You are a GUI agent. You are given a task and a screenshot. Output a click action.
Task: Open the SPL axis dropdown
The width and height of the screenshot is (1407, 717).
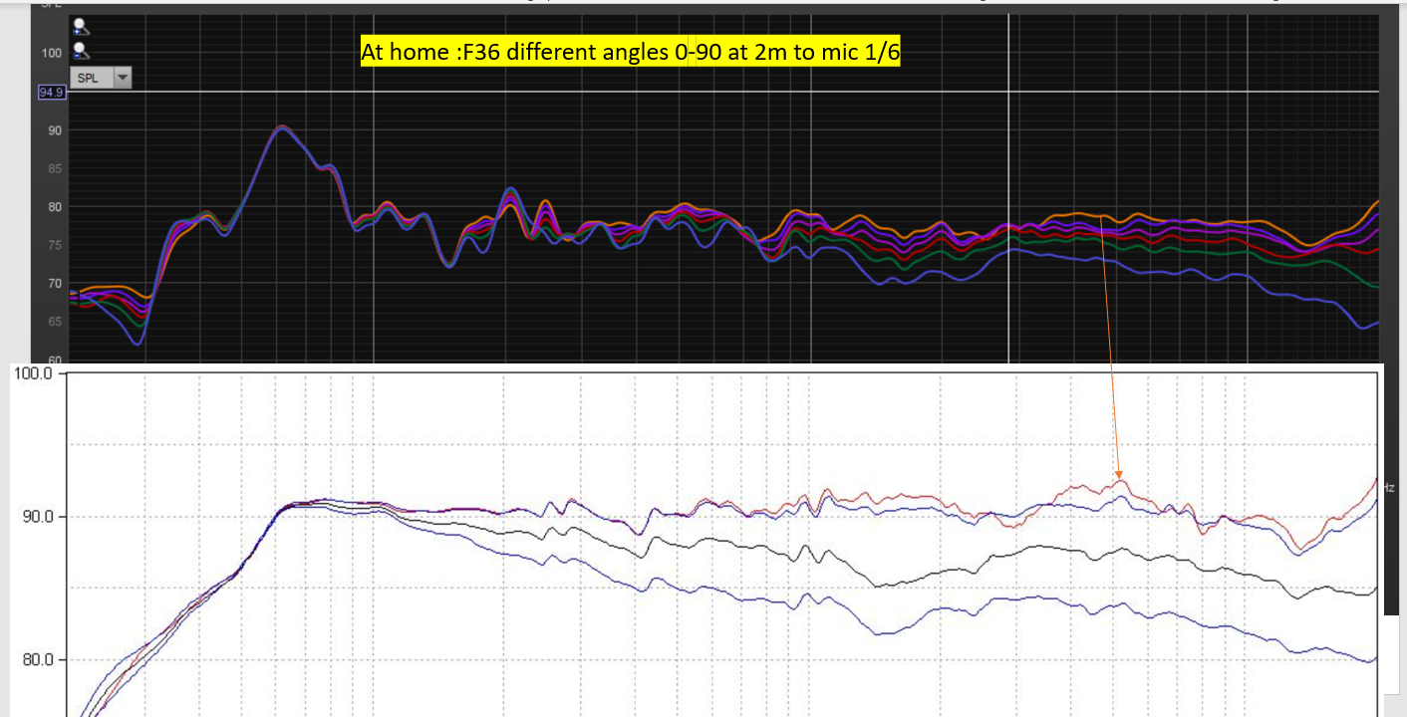click(101, 78)
